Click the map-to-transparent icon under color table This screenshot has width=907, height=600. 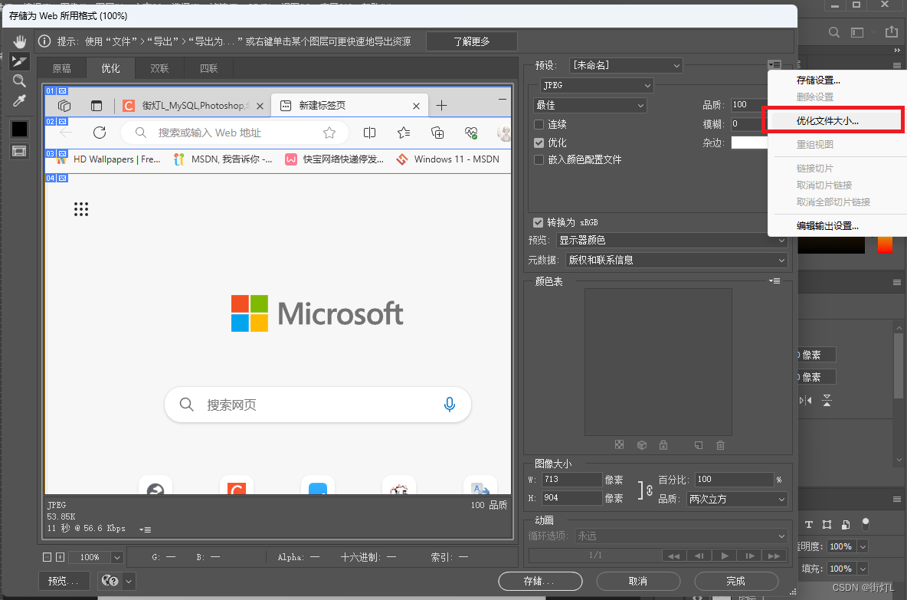pyautogui.click(x=620, y=444)
